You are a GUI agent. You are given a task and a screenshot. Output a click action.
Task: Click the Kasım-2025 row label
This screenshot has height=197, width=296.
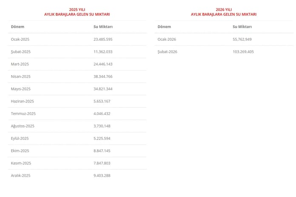[21, 163]
